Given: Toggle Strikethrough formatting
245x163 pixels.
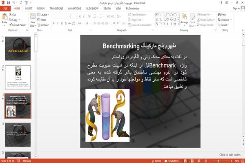Looking at the screenshot, I should pos(70,23).
